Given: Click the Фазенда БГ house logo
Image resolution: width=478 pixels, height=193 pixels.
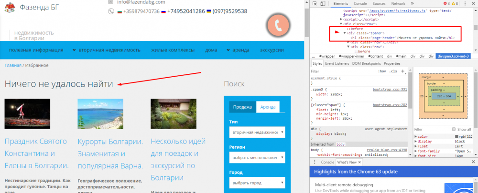Looking at the screenshot, I should [x=10, y=7].
